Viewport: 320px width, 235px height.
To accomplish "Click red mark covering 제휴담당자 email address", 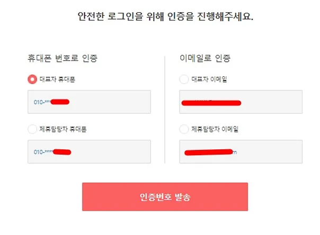I will [209, 152].
